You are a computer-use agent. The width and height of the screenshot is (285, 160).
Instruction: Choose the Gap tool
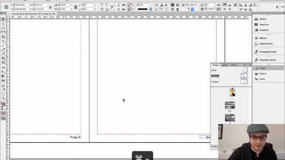3,32
